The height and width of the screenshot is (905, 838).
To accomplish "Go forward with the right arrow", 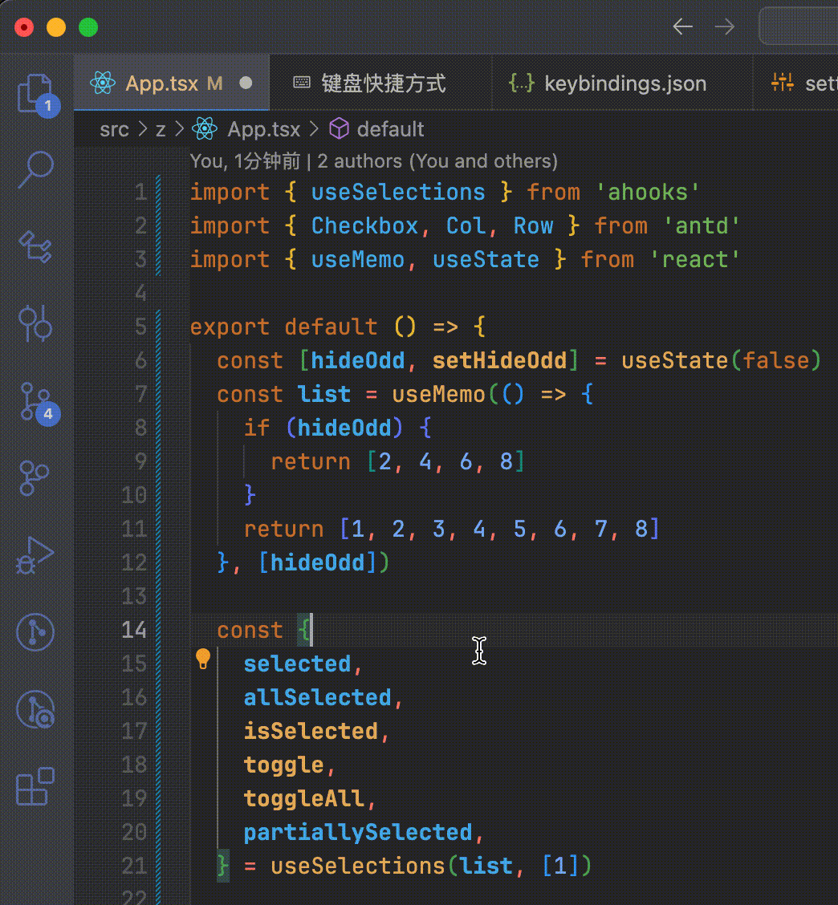I will [x=724, y=26].
